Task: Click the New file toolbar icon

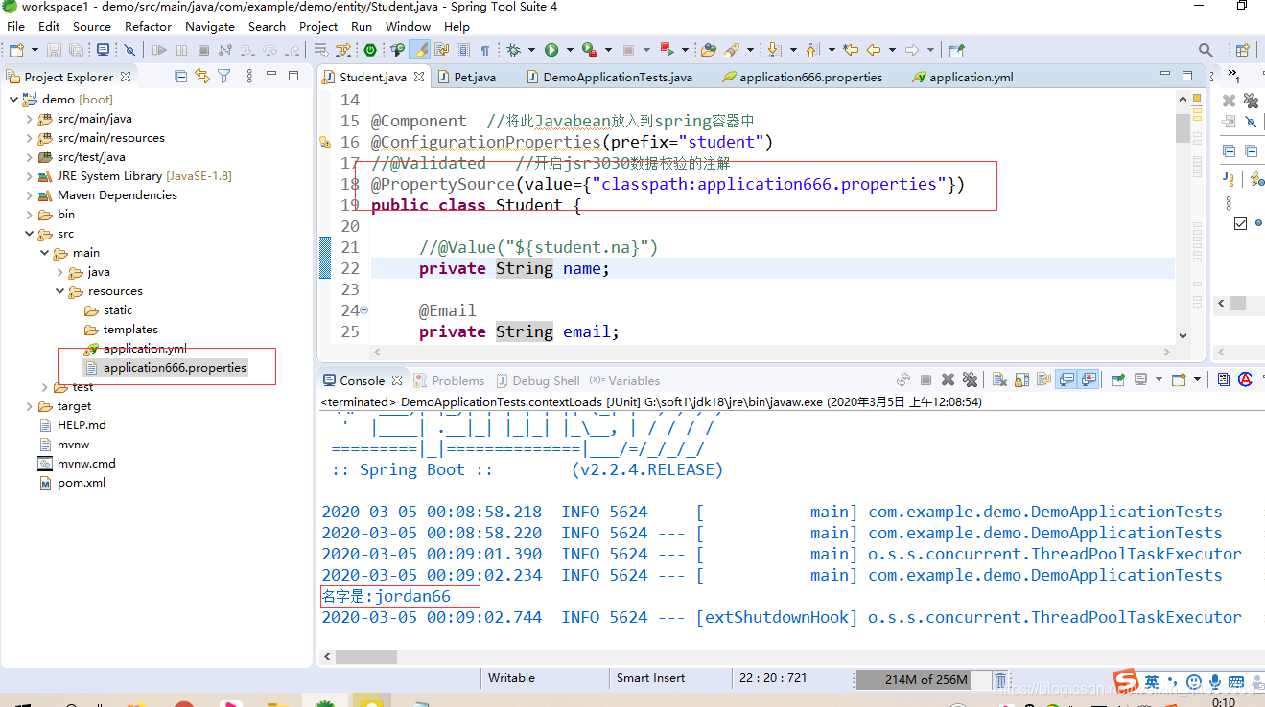Action: pyautogui.click(x=16, y=50)
